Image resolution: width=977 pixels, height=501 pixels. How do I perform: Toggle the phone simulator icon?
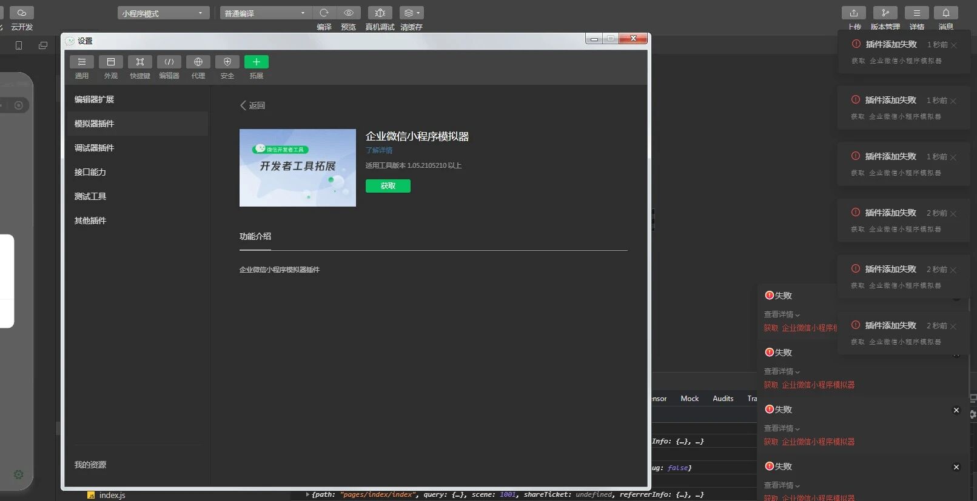[19, 45]
